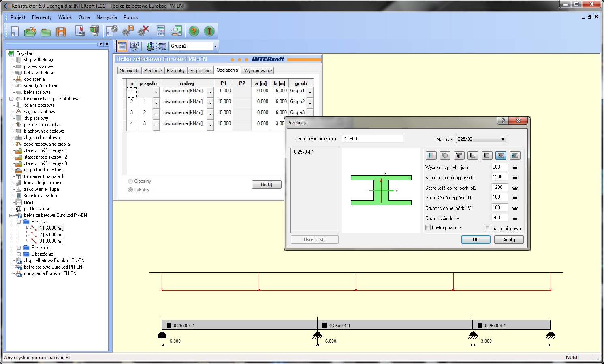Image resolution: width=604 pixels, height=364 pixels.
Task: Open the Grupa2 gr.ob dropdown arrow
Action: (310, 104)
